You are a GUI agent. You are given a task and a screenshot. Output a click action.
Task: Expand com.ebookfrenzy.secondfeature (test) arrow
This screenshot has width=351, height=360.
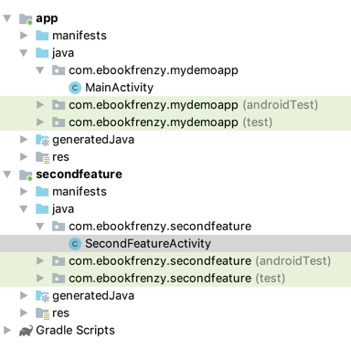point(40,278)
